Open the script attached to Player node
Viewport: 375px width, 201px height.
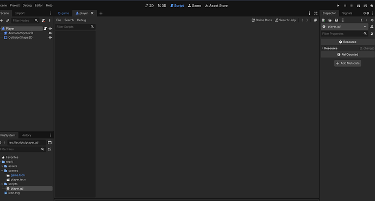45,28
